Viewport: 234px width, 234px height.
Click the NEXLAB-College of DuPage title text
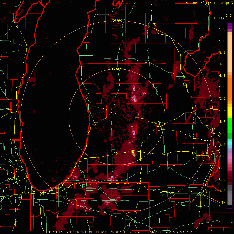(208, 3)
